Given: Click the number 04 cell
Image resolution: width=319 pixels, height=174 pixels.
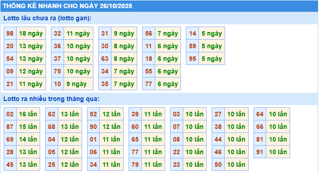Looking at the screenshot, I should click(52, 139).
